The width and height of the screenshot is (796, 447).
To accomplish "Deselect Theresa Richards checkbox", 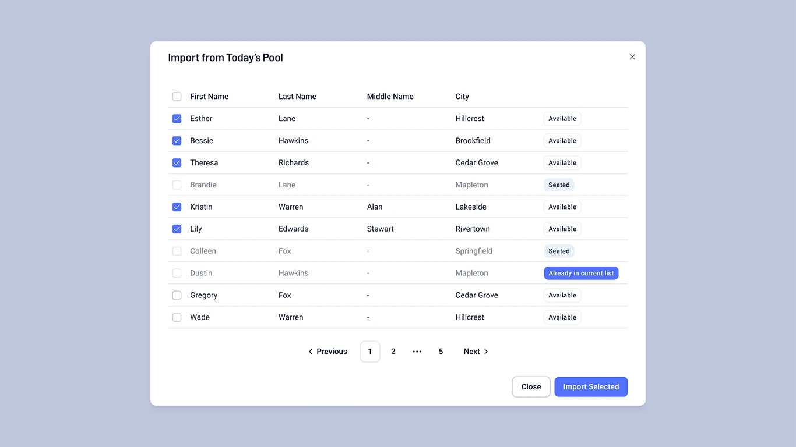I will [177, 163].
